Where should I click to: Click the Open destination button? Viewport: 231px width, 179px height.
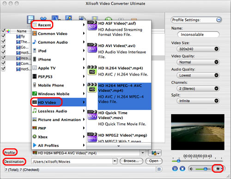[x=154, y=161]
